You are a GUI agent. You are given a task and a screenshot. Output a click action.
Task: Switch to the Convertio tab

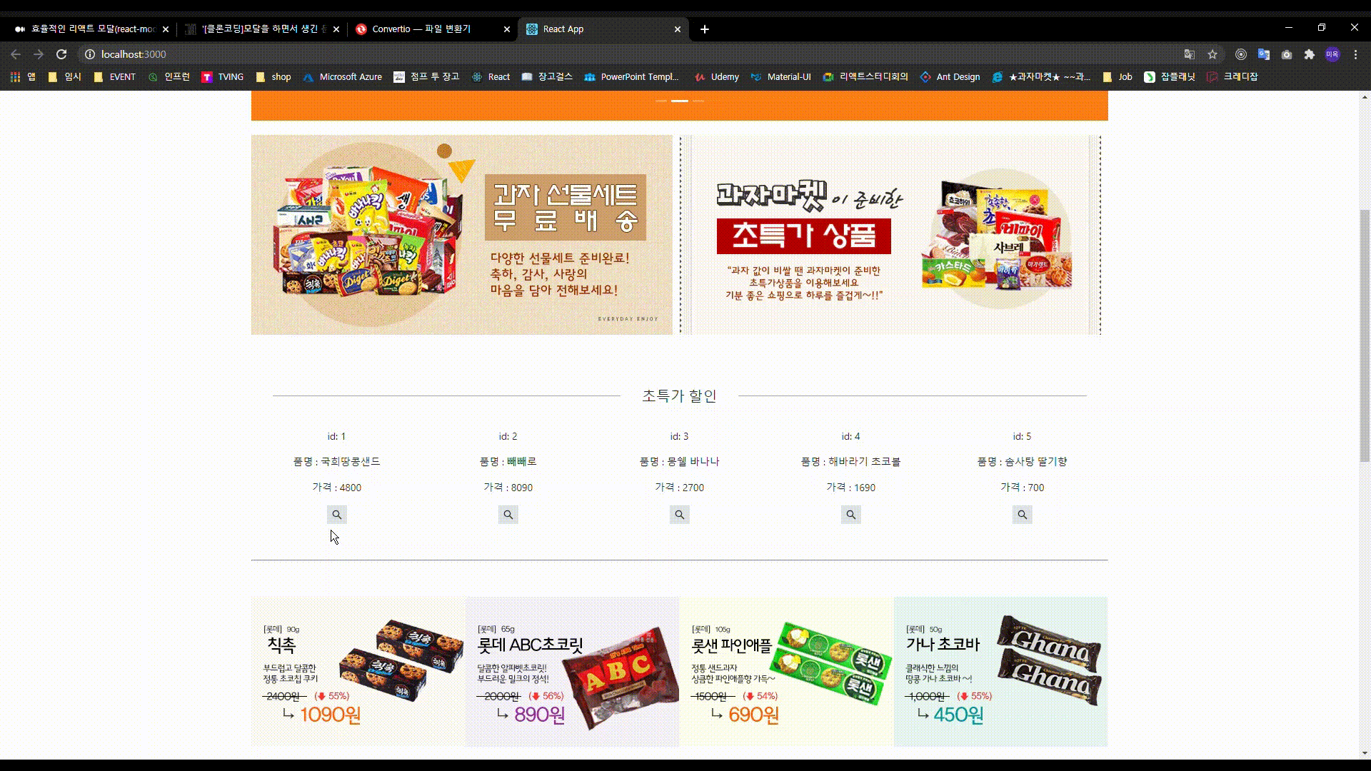pyautogui.click(x=421, y=29)
